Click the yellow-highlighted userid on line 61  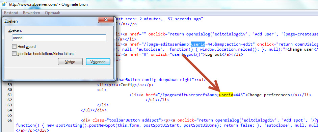[226, 95]
